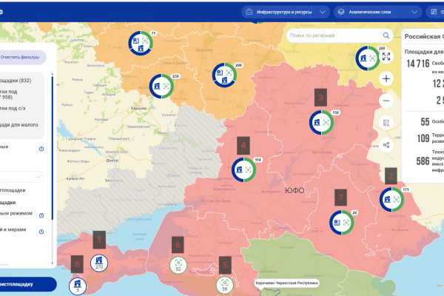This screenshot has height=296, width=444.
Task: Click the left panel vertical scrollbar
Action: pyautogui.click(x=53, y=147)
